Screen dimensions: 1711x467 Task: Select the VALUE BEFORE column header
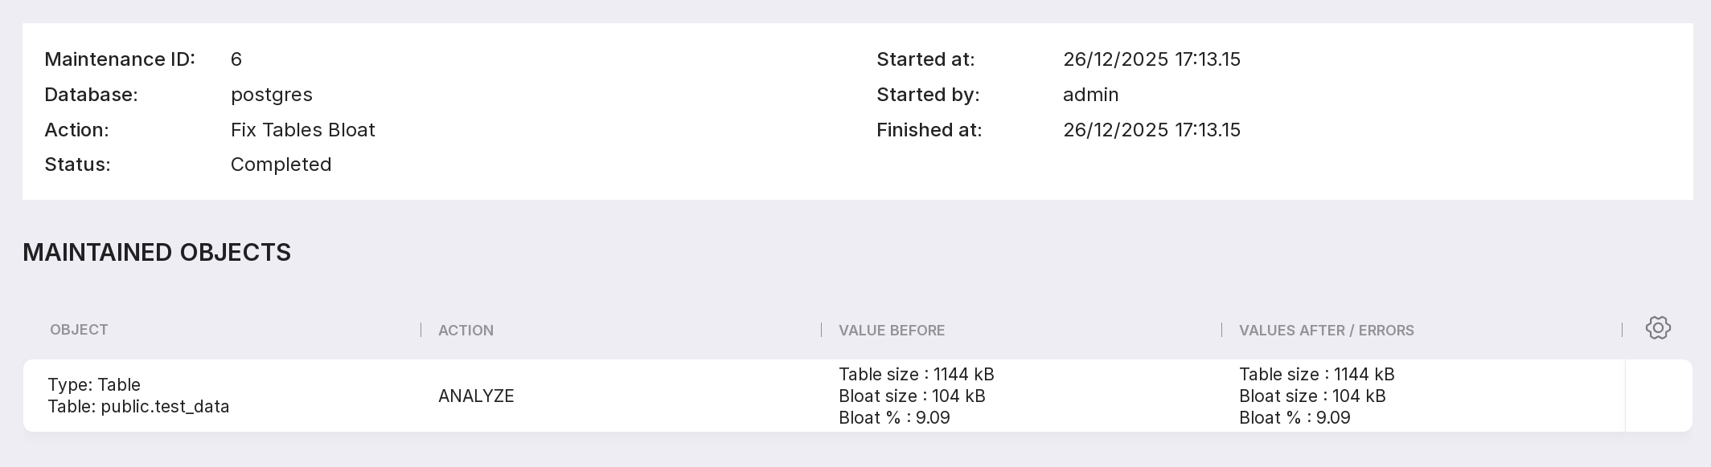(x=891, y=331)
